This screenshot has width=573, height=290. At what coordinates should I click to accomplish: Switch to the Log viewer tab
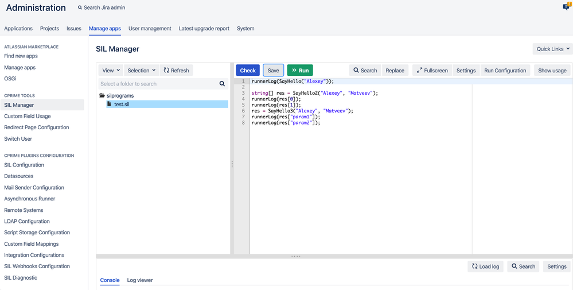click(x=140, y=280)
